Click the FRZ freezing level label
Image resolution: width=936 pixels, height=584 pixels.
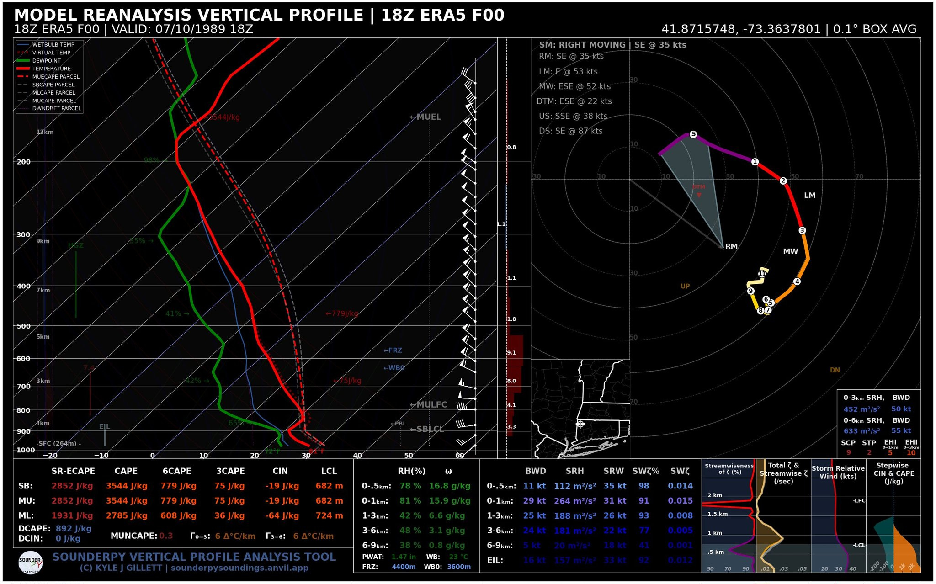point(393,350)
